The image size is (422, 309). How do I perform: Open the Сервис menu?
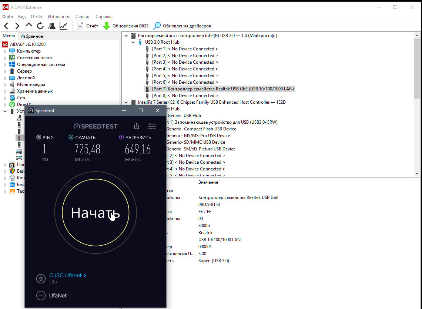[83, 17]
